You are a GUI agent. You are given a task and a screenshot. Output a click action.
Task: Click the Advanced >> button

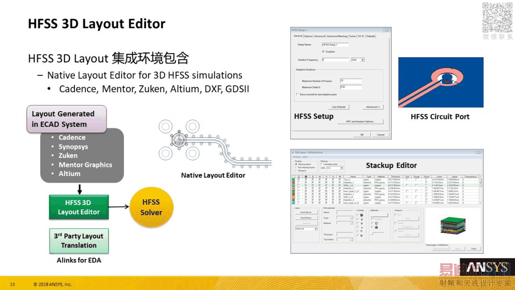point(373,107)
